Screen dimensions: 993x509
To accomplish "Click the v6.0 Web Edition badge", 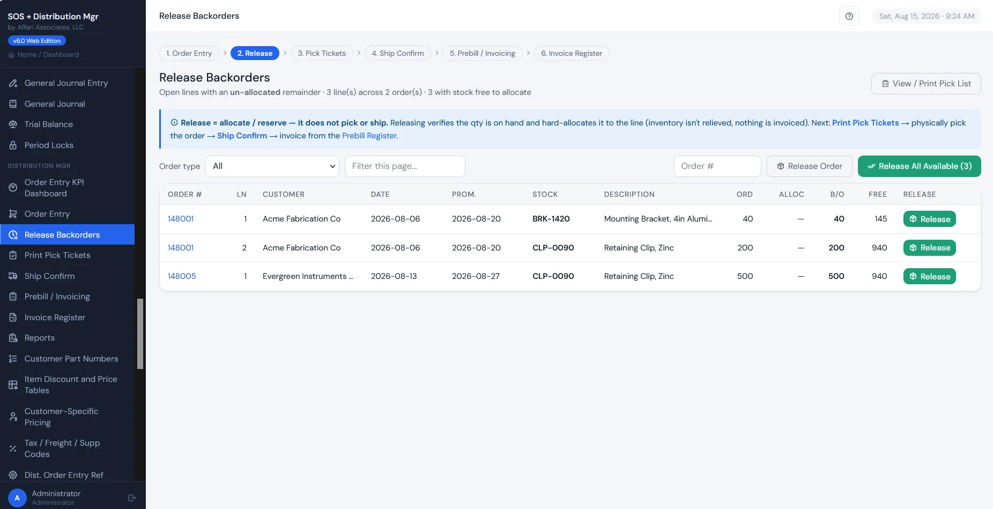I will (37, 41).
